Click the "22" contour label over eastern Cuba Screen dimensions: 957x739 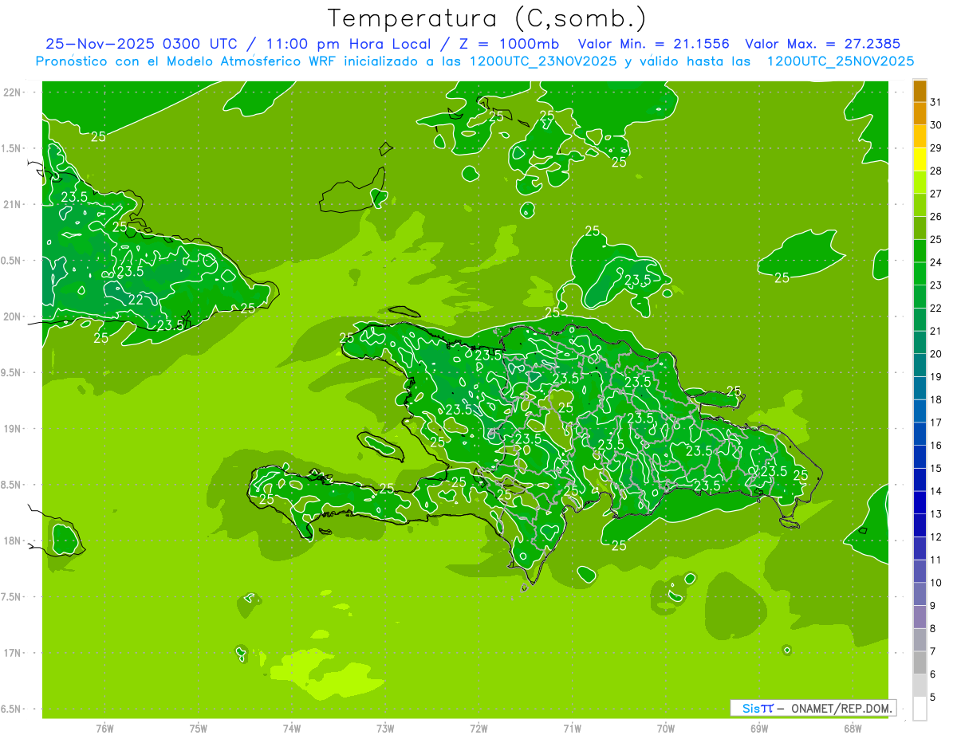[136, 300]
